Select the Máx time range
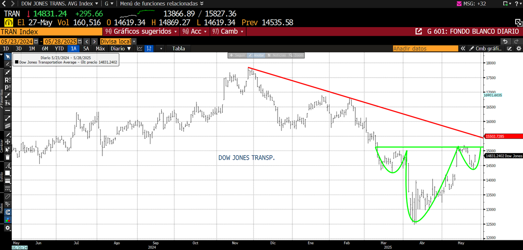This screenshot has width=523, height=250. coord(100,48)
